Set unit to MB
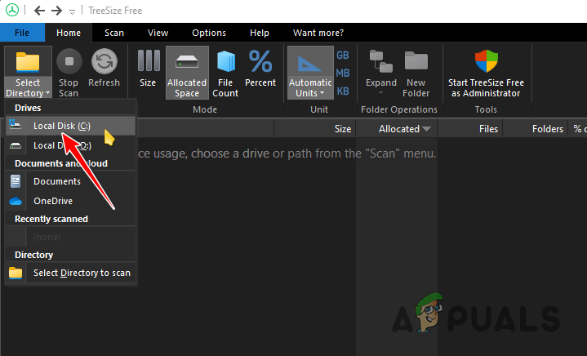587x356 pixels. coord(343,73)
